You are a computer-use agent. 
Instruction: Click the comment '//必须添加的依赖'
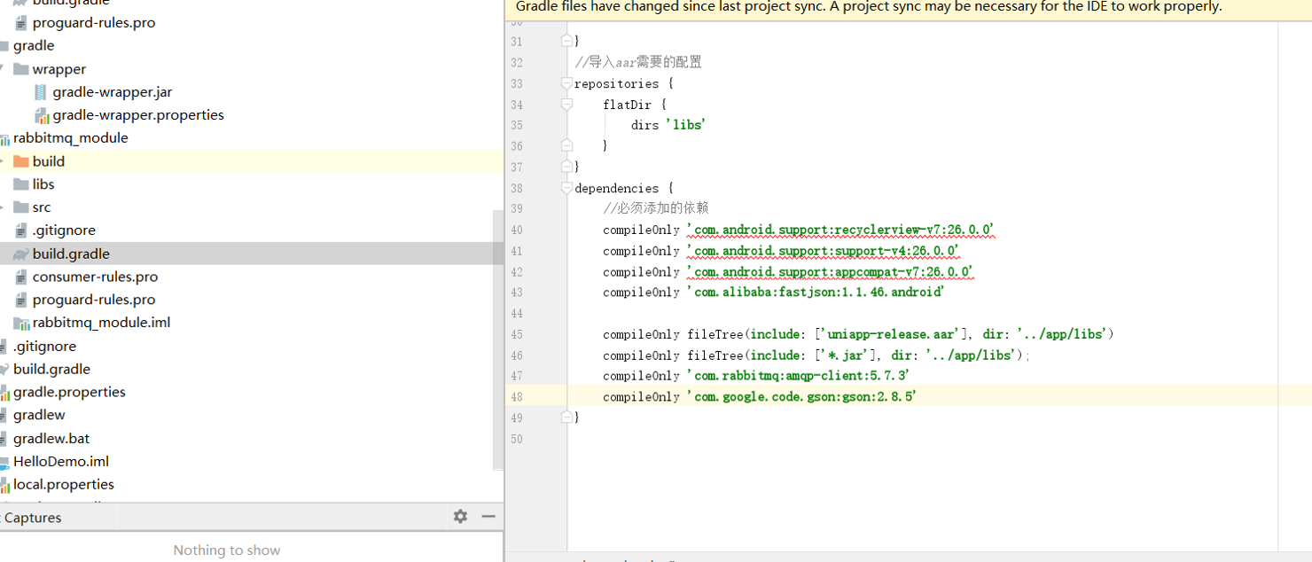coord(656,208)
